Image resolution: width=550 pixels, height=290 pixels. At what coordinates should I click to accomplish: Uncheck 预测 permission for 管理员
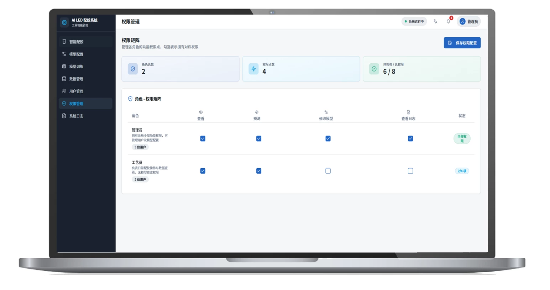tap(259, 139)
